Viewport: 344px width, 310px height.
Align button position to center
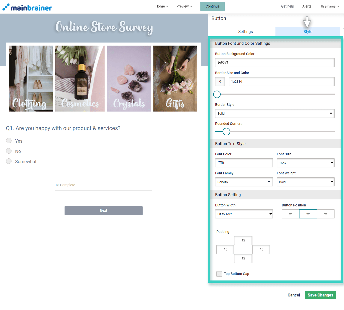[308, 214]
